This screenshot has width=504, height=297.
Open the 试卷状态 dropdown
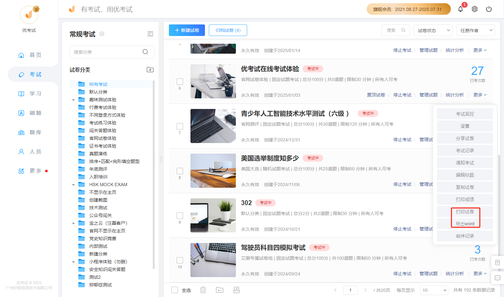[x=433, y=31]
